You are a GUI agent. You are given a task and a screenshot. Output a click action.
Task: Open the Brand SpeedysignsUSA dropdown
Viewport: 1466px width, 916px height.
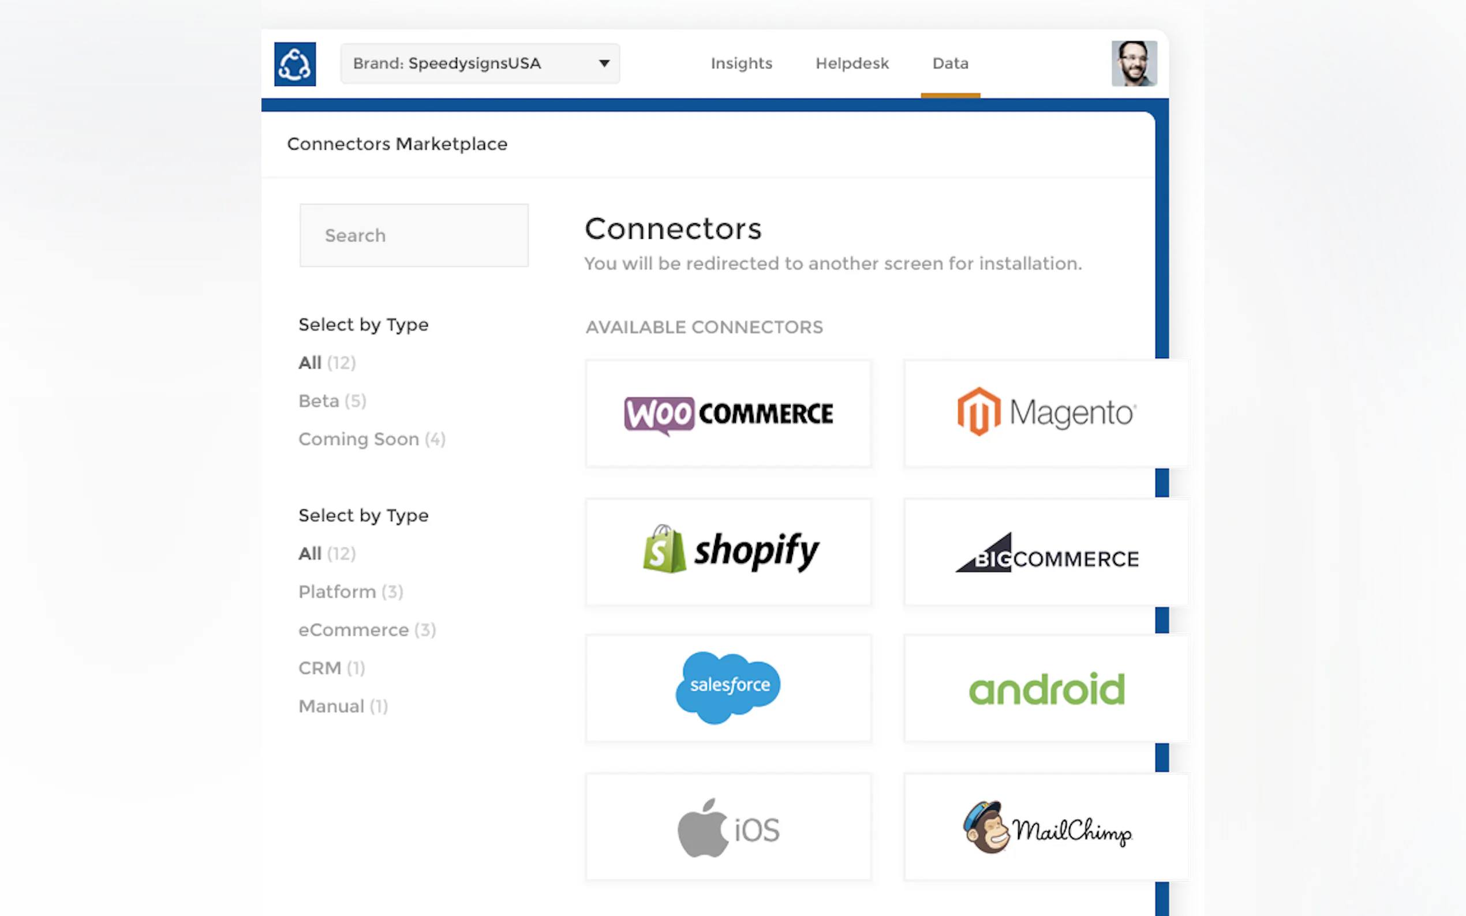tap(479, 63)
